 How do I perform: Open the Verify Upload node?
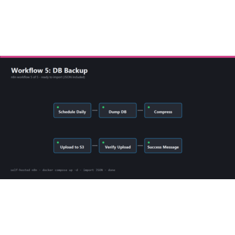point(117,146)
